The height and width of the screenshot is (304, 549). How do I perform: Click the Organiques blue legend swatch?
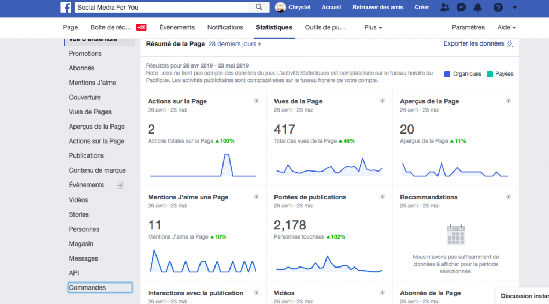[447, 74]
